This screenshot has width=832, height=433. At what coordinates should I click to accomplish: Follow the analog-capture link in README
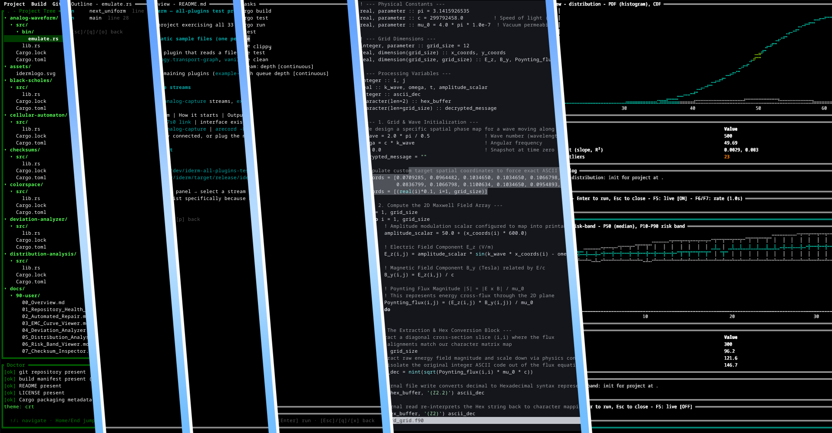[x=186, y=101]
